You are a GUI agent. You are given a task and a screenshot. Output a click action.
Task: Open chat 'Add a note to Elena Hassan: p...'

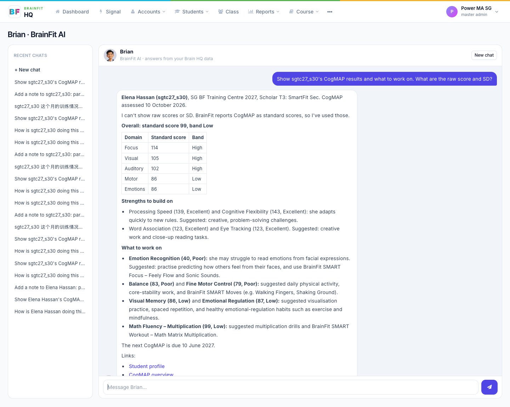50,287
